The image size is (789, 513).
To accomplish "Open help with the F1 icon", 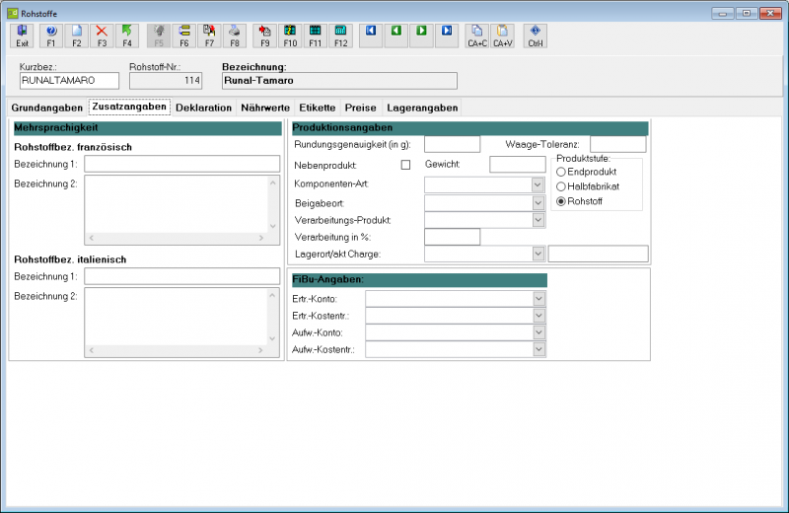I will 51,37.
